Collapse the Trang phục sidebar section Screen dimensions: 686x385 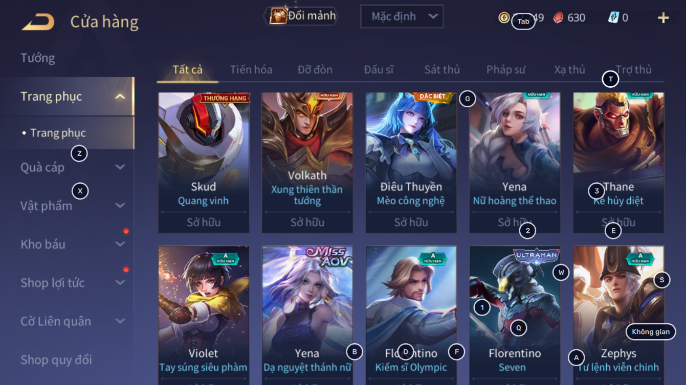tap(120, 97)
